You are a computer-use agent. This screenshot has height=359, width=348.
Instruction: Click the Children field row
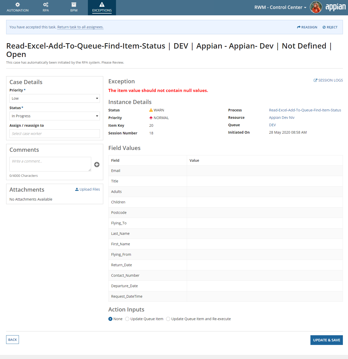(x=226, y=202)
